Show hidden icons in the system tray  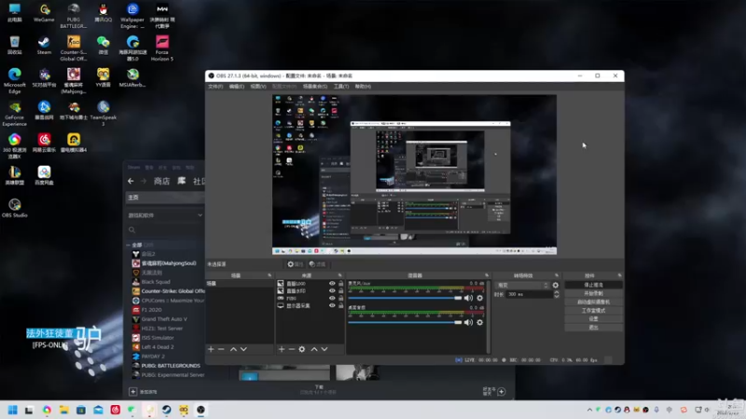coord(589,410)
